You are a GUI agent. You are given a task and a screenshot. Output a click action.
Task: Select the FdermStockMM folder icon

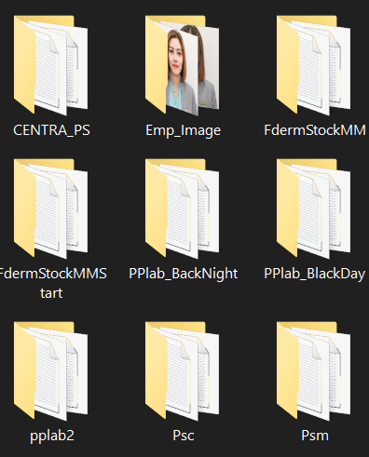pyautogui.click(x=314, y=65)
